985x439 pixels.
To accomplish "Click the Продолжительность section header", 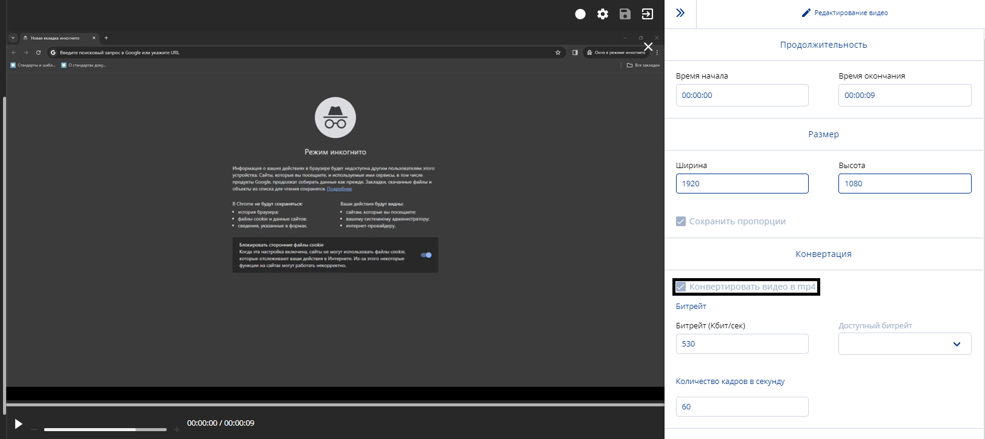I will pyautogui.click(x=823, y=45).
